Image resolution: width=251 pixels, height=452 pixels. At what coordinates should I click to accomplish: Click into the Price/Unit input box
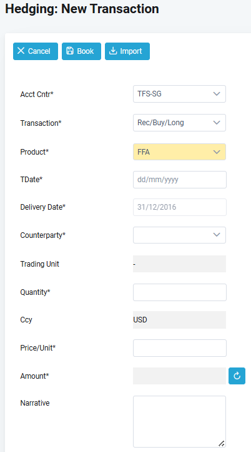click(x=180, y=348)
